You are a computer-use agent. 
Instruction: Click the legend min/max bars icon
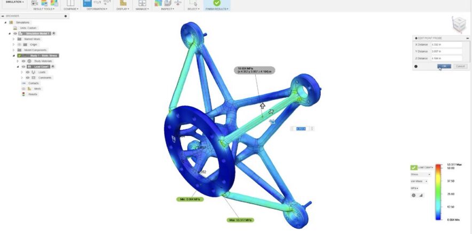421,195
